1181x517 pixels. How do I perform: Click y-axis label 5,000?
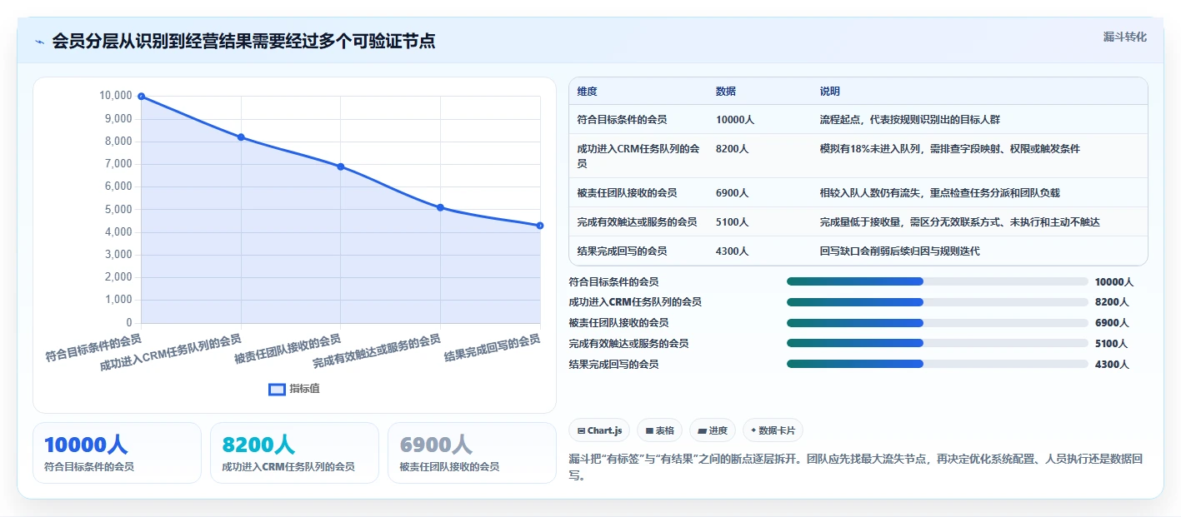point(117,209)
